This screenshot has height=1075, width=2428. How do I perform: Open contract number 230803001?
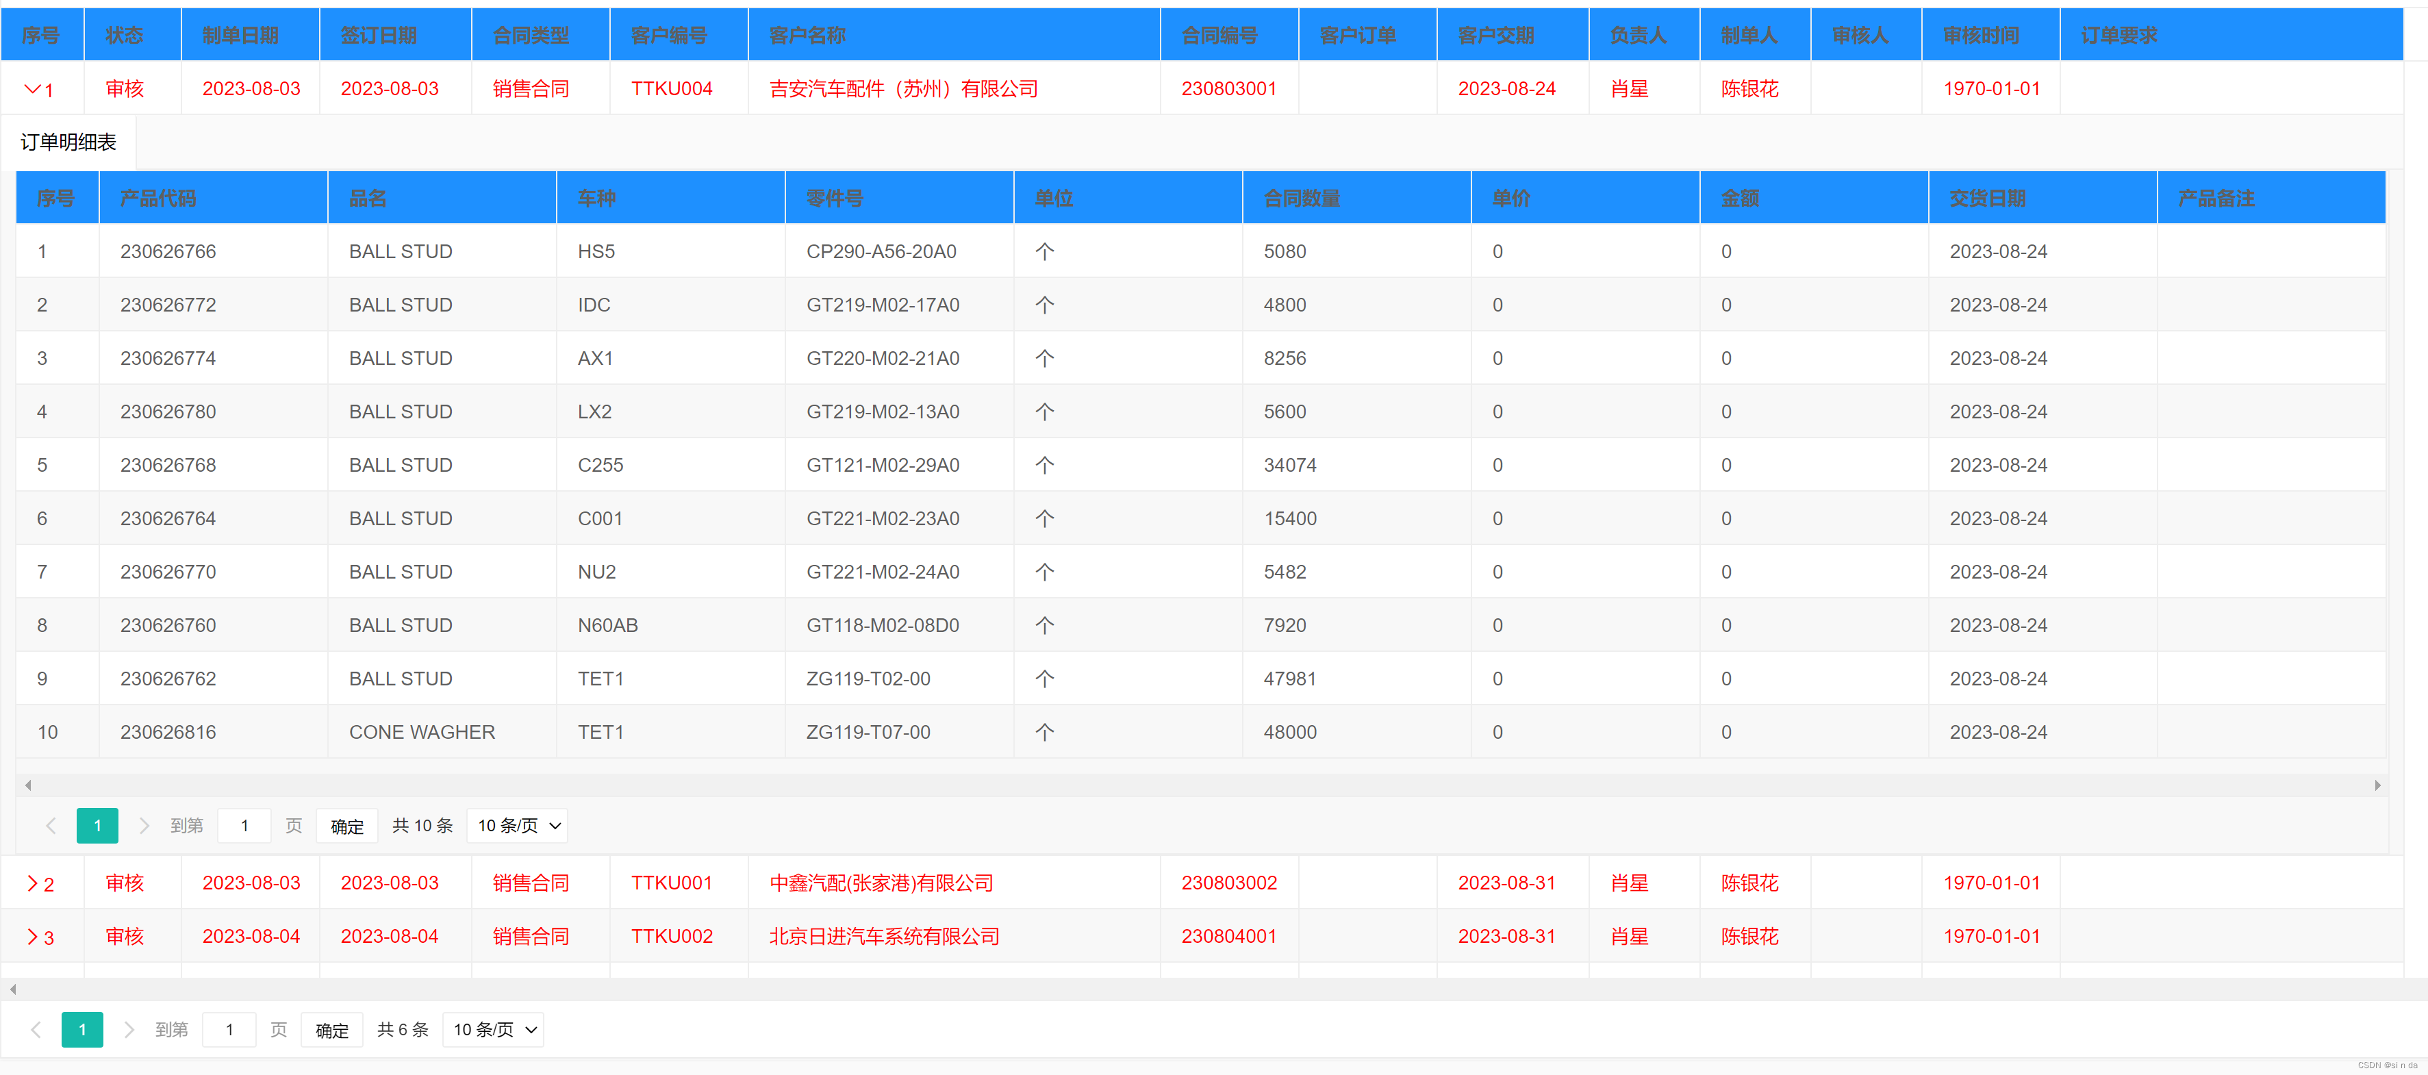pyautogui.click(x=1229, y=88)
